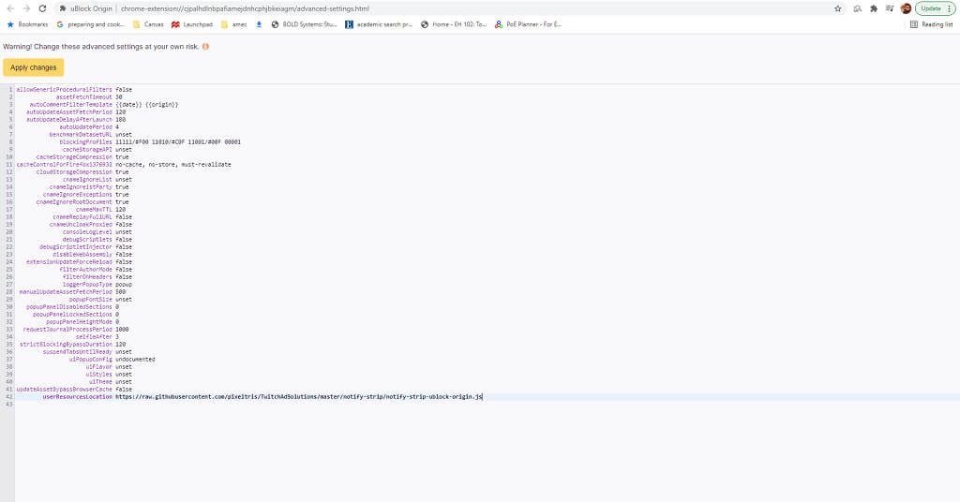Reload the page with the refresh icon
The height and width of the screenshot is (502, 960).
[x=42, y=8]
